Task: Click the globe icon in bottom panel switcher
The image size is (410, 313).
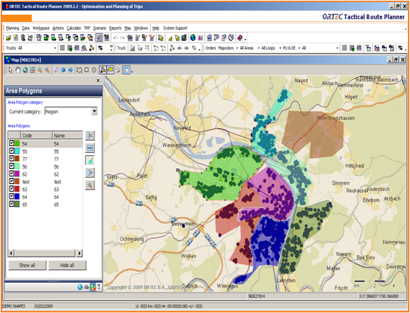Action: click(x=80, y=287)
